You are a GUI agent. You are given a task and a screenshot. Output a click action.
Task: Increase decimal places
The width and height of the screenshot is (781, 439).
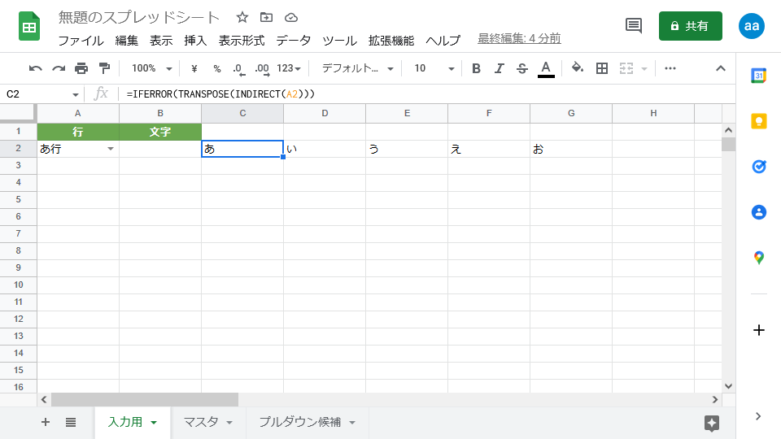pyautogui.click(x=262, y=68)
